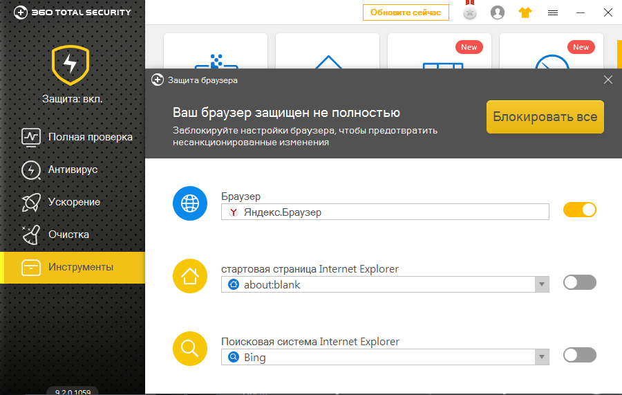Close the Защита браузера dialog
Viewport: 622px width, 395px height.
point(608,80)
